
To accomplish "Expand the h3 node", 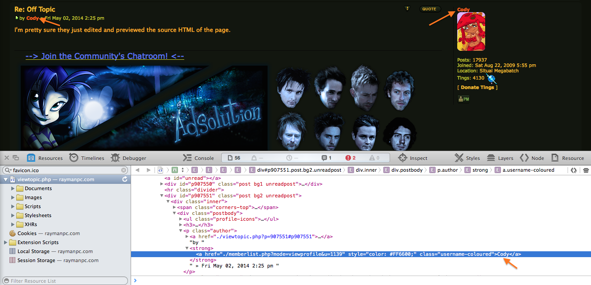I will 181,225.
